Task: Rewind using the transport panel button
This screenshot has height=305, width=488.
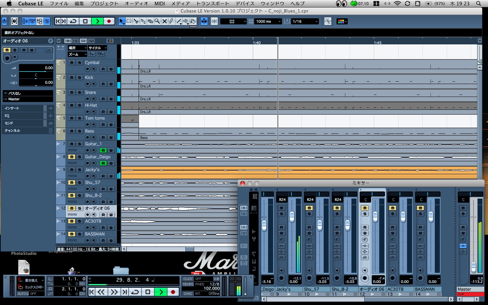Action: (x=101, y=292)
